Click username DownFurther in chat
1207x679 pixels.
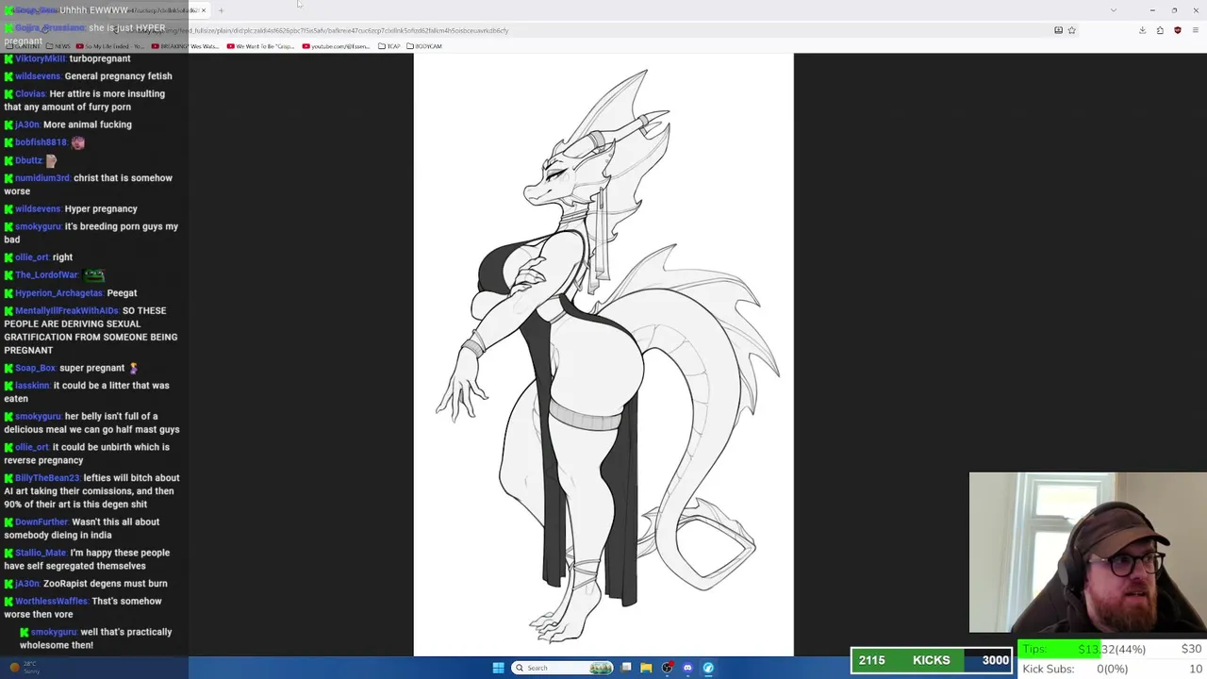pos(41,522)
